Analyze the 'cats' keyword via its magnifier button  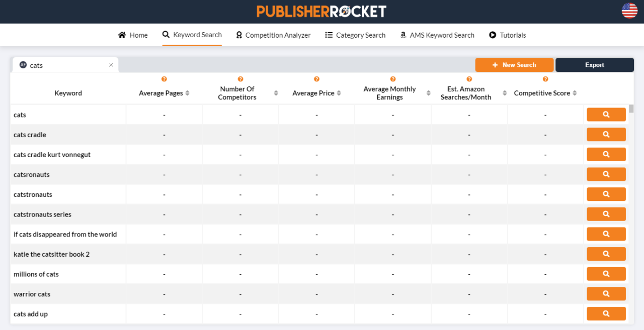pyautogui.click(x=606, y=114)
